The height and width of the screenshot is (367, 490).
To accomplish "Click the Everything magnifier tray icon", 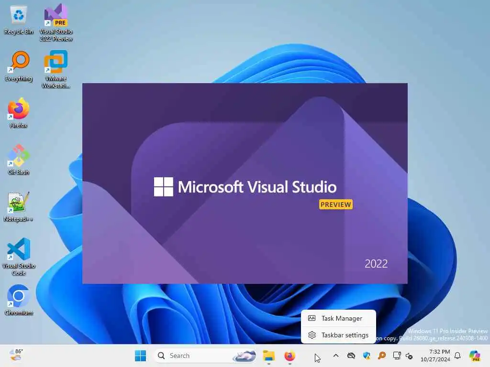I will click(x=382, y=356).
